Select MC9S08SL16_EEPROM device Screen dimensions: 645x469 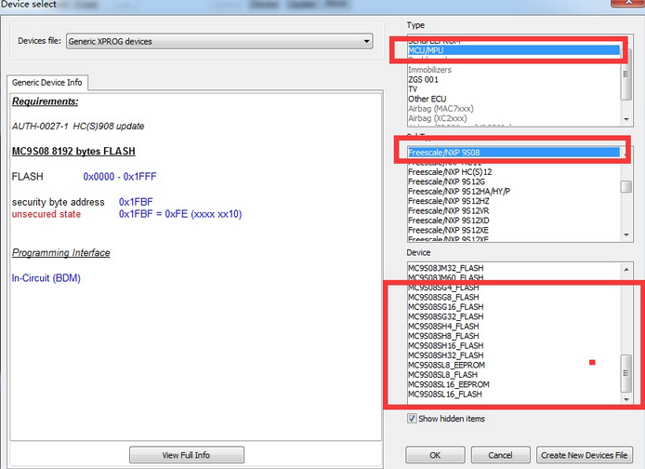[513, 384]
